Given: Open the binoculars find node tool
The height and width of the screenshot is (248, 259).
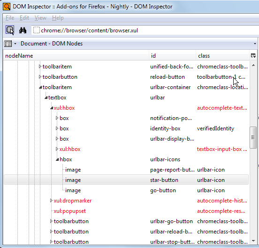Looking at the screenshot, I should tap(23, 30).
